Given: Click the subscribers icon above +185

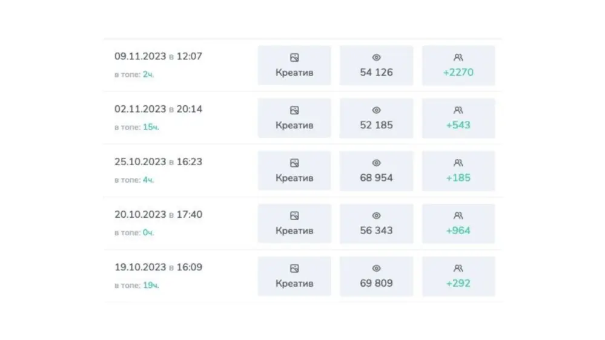Looking at the screenshot, I should coord(458,163).
